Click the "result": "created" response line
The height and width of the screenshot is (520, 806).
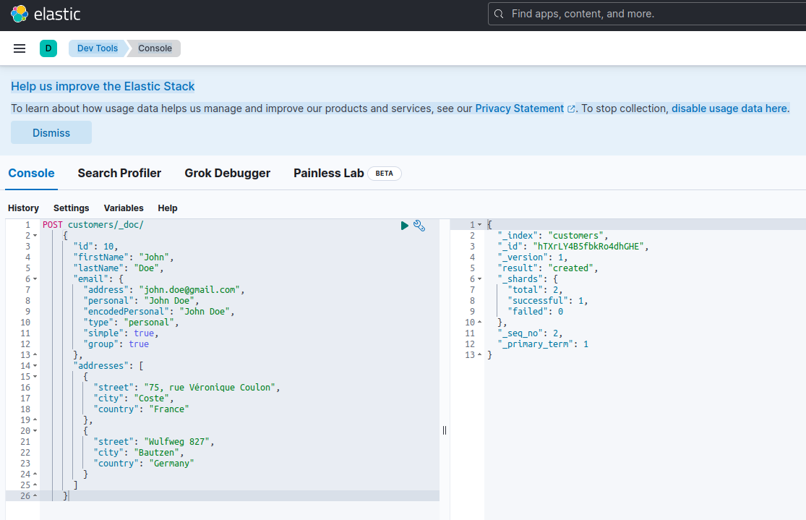[547, 268]
